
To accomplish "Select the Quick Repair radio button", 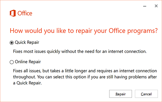I will click(12, 43).
